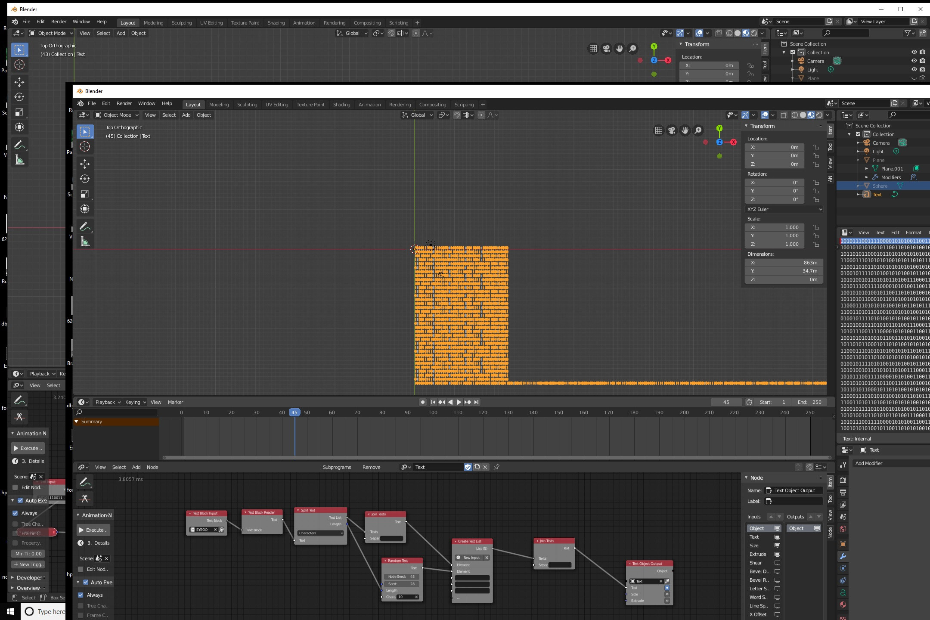Image resolution: width=930 pixels, height=620 pixels.
Task: Click current frame 45 marker on timeline
Action: pyautogui.click(x=294, y=412)
